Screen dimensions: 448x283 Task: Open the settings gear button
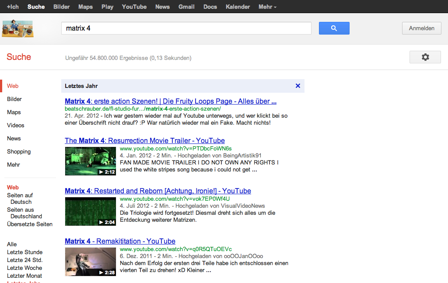point(425,57)
